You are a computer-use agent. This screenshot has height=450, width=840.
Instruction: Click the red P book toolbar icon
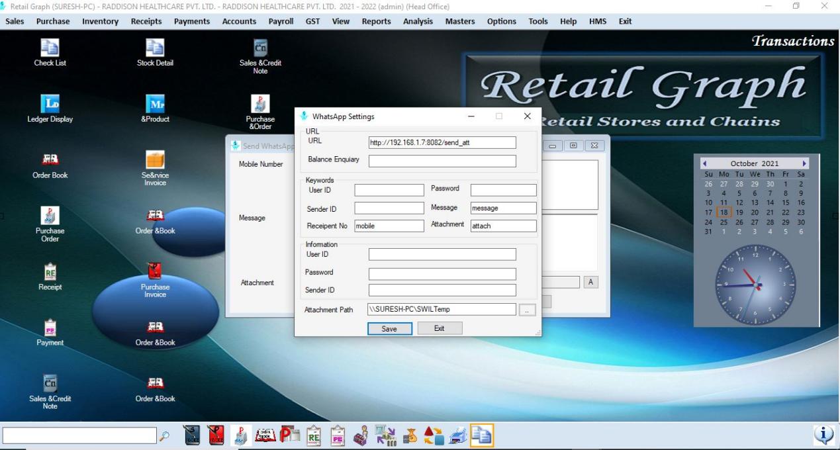click(x=216, y=435)
